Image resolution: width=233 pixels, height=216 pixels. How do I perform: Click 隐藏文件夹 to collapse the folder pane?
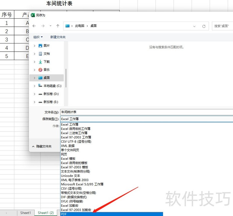coord(44,146)
